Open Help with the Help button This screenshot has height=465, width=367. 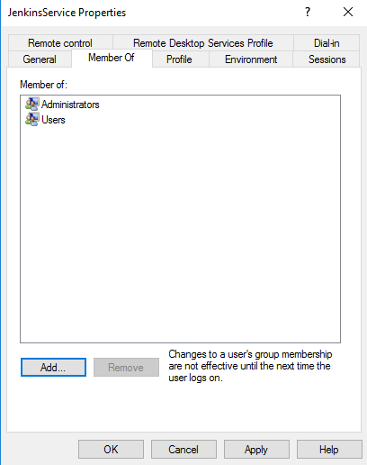click(329, 450)
